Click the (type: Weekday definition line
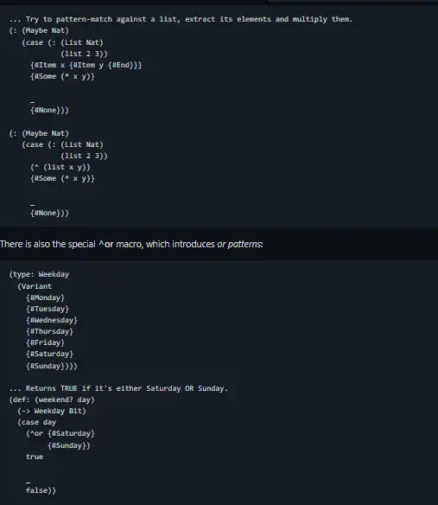The width and height of the screenshot is (438, 505). pyautogui.click(x=39, y=274)
